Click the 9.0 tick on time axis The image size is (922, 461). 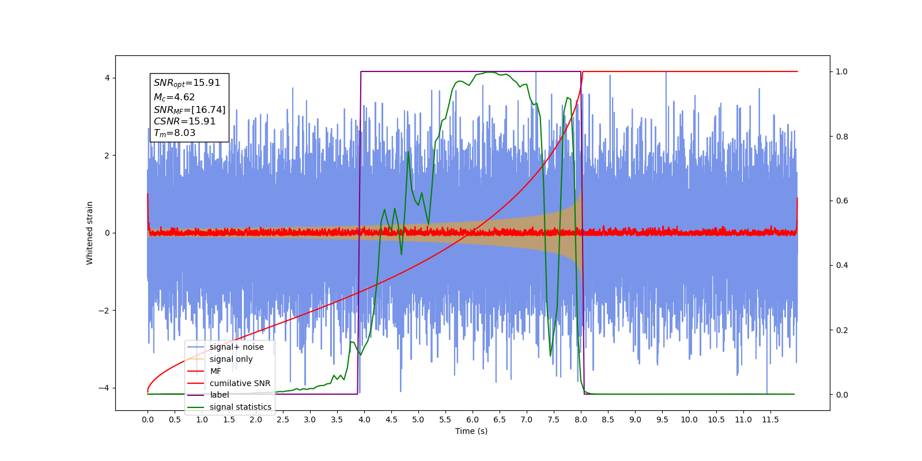(635, 420)
